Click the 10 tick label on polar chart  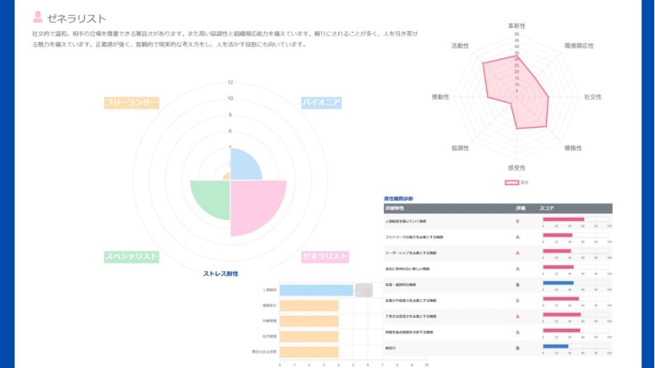(x=230, y=99)
